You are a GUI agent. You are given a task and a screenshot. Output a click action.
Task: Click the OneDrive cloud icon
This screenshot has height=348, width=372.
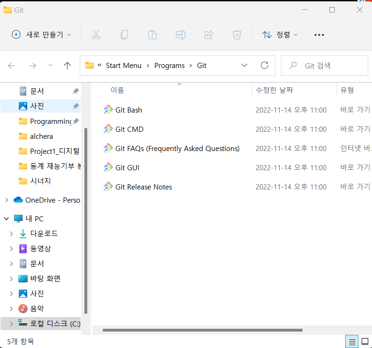coord(18,200)
